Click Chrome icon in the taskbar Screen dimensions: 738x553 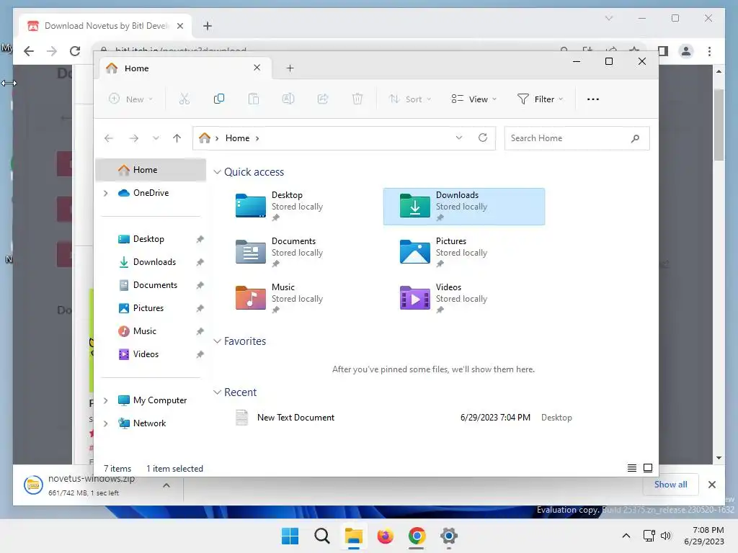coord(417,536)
